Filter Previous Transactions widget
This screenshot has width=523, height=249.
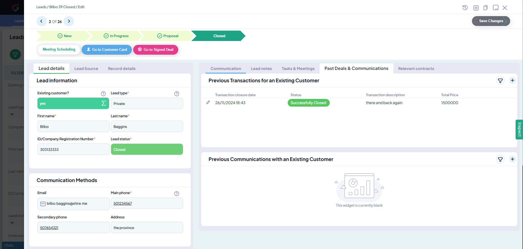pos(500,81)
